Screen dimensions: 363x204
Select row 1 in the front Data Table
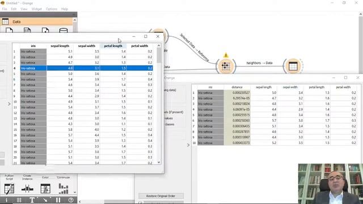pos(14,52)
